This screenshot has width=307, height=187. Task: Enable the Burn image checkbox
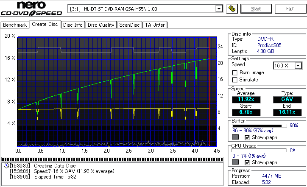coord(235,73)
